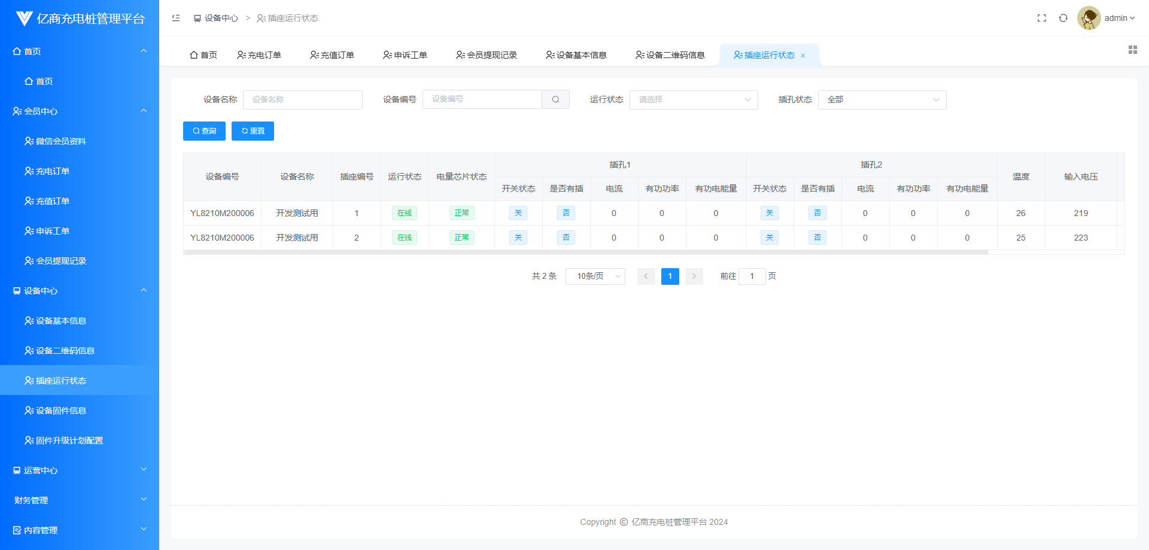Viewport: 1149px width, 550px height.
Task: Focus the 设备名称 input field
Action: [302, 99]
